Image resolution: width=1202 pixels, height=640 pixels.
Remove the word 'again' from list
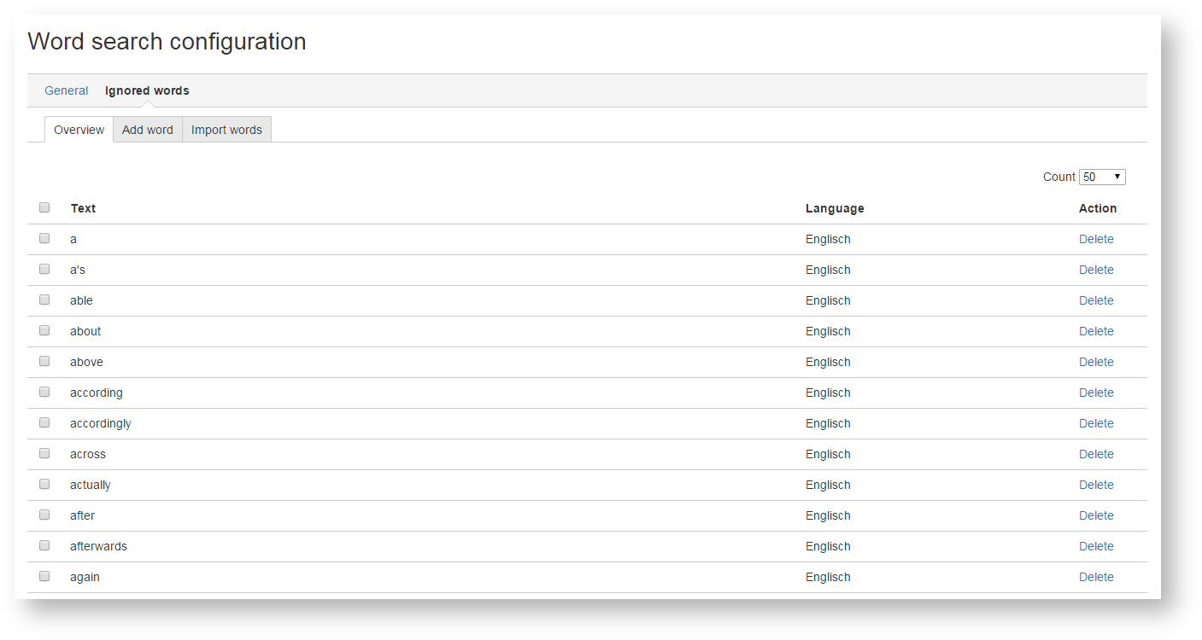(1096, 577)
